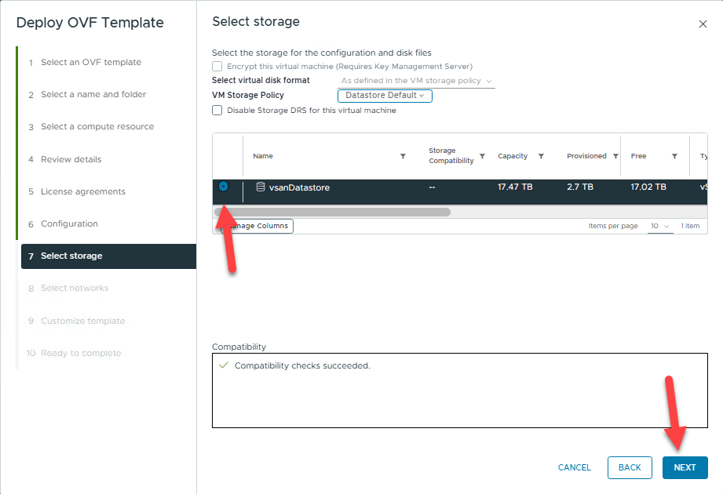Go to step 4 Review details

point(71,159)
